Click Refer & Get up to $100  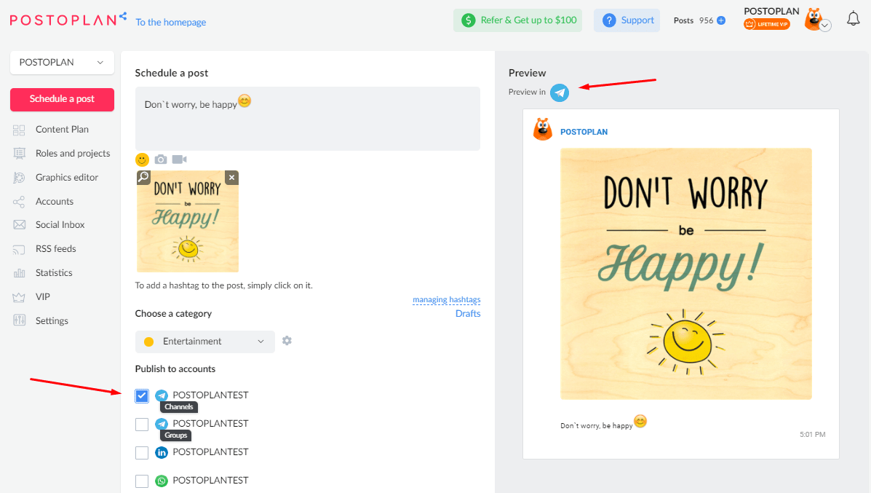(x=517, y=20)
